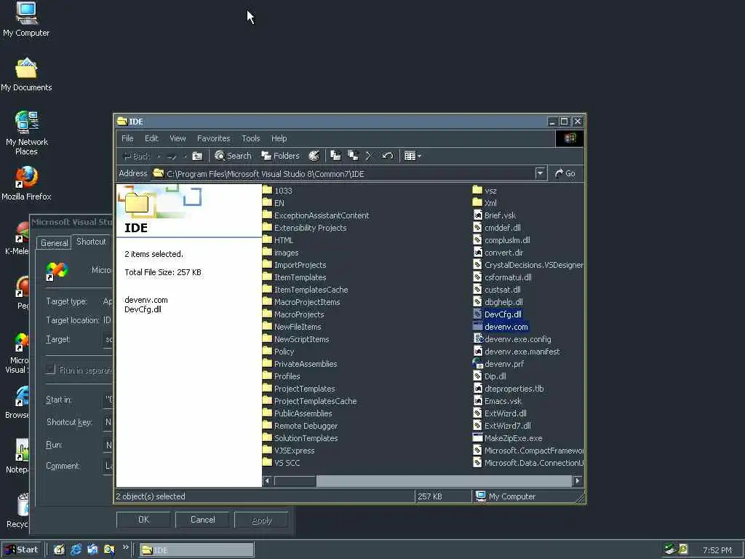
Task: Click the Undo toolbar icon
Action: pos(388,156)
